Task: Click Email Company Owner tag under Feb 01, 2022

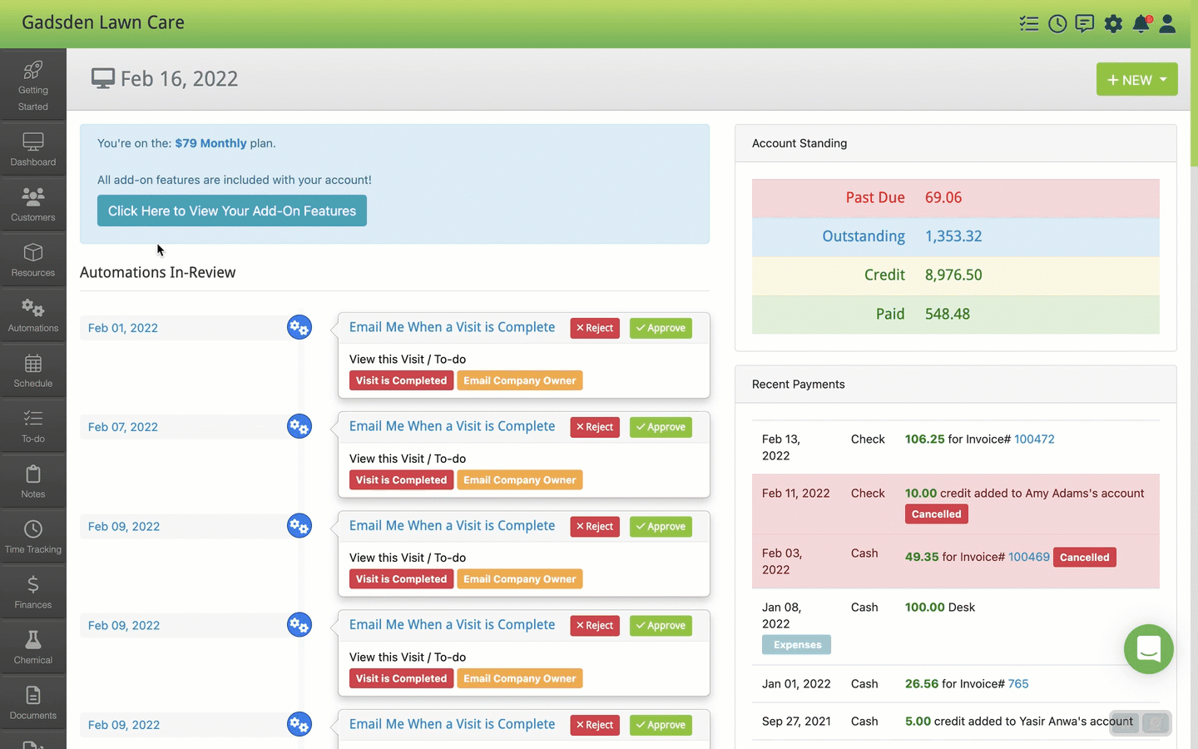Action: pyautogui.click(x=520, y=380)
